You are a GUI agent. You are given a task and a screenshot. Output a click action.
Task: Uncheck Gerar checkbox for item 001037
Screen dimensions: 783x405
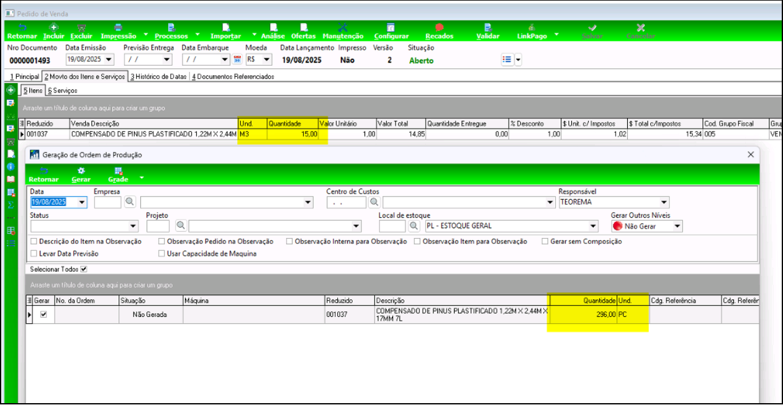pos(43,314)
